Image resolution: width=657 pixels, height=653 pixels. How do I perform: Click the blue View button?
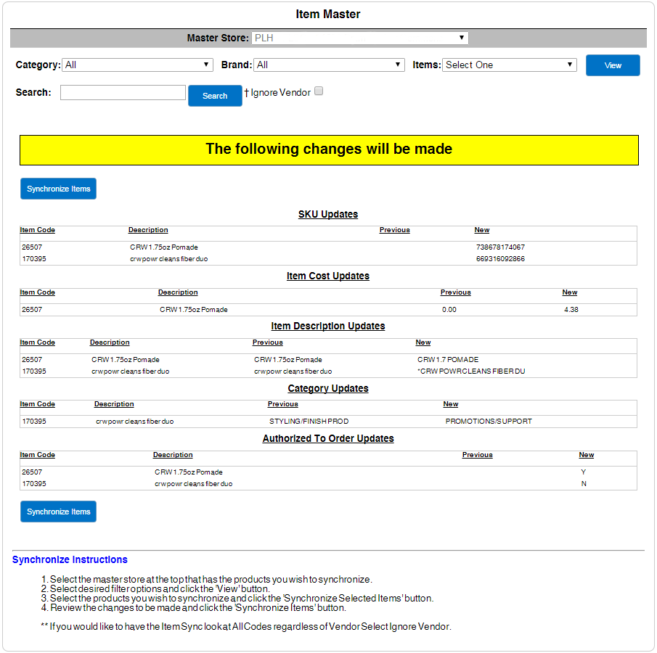(x=613, y=65)
